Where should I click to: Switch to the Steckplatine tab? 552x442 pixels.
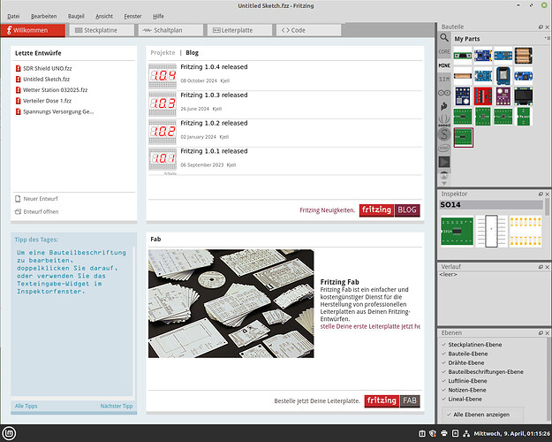click(102, 30)
